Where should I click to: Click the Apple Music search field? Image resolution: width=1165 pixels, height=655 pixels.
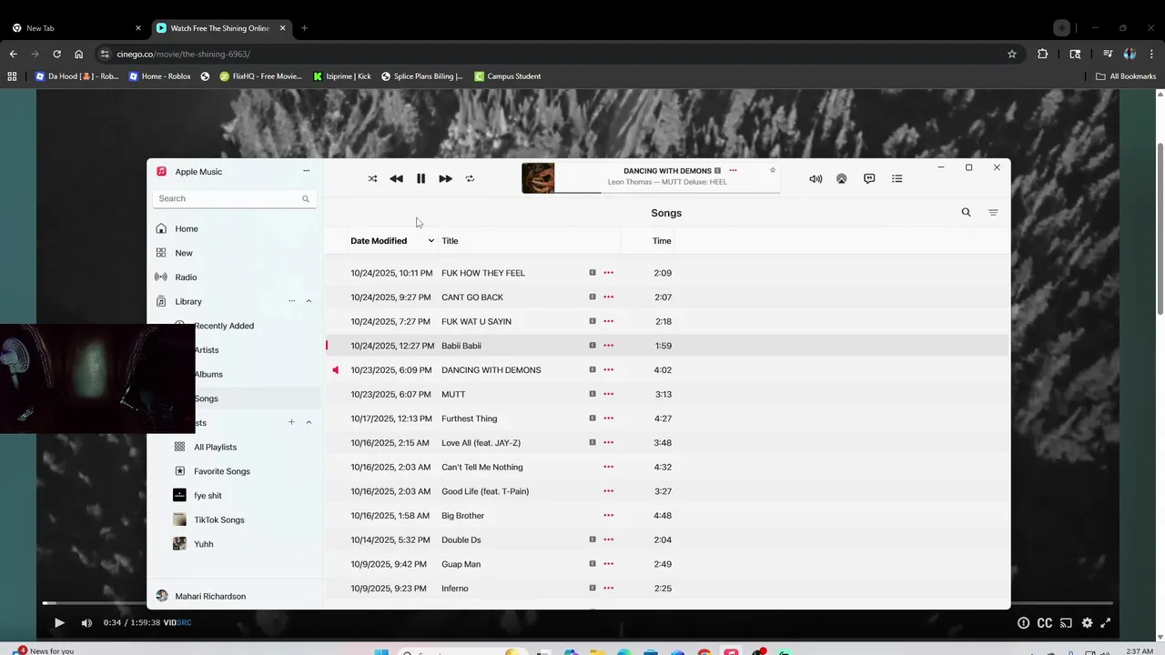pos(234,198)
